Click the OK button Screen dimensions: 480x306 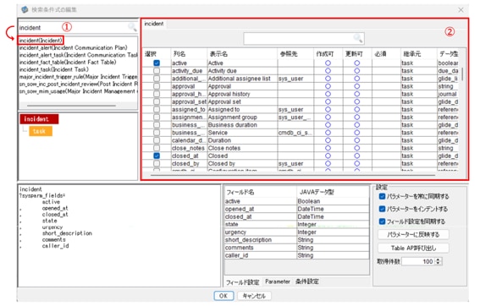pyautogui.click(x=223, y=296)
